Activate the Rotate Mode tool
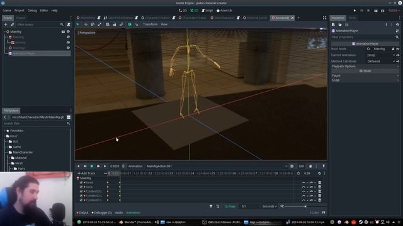This screenshot has width=403, height=226. pyautogui.click(x=93, y=24)
